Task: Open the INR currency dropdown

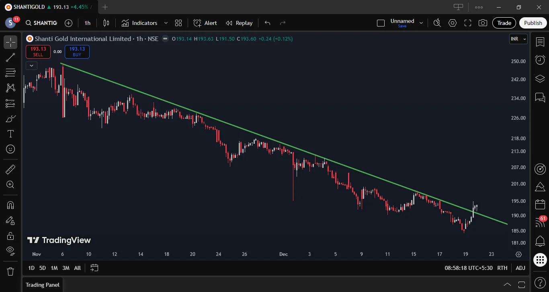Action: click(x=518, y=39)
